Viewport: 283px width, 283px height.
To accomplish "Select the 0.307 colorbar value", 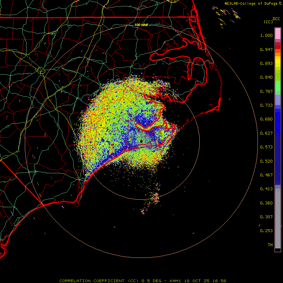I will tap(266, 217).
